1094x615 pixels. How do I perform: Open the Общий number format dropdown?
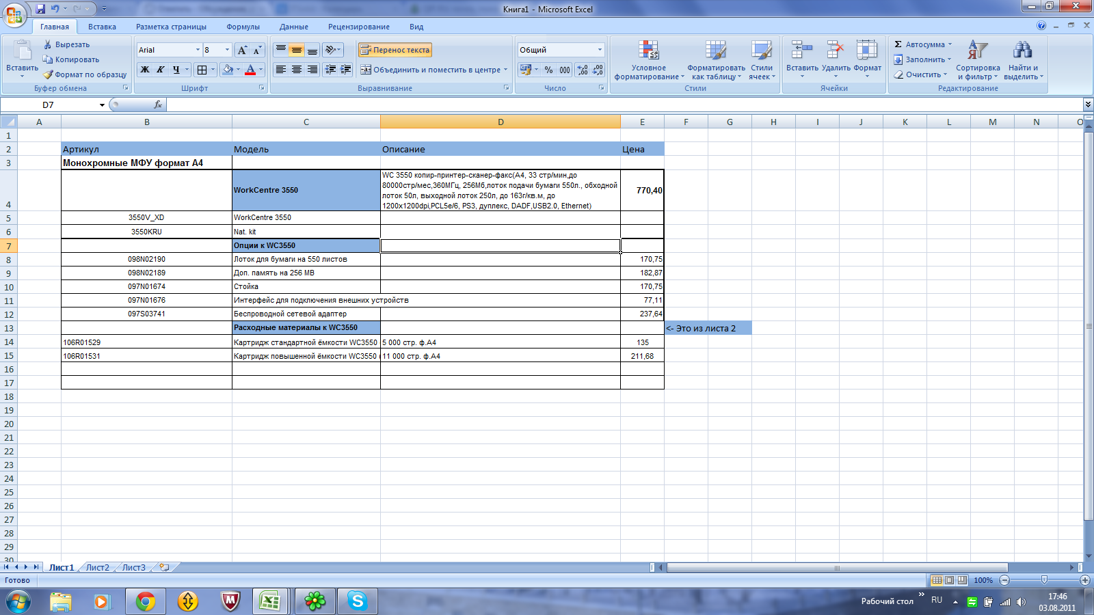[x=600, y=50]
